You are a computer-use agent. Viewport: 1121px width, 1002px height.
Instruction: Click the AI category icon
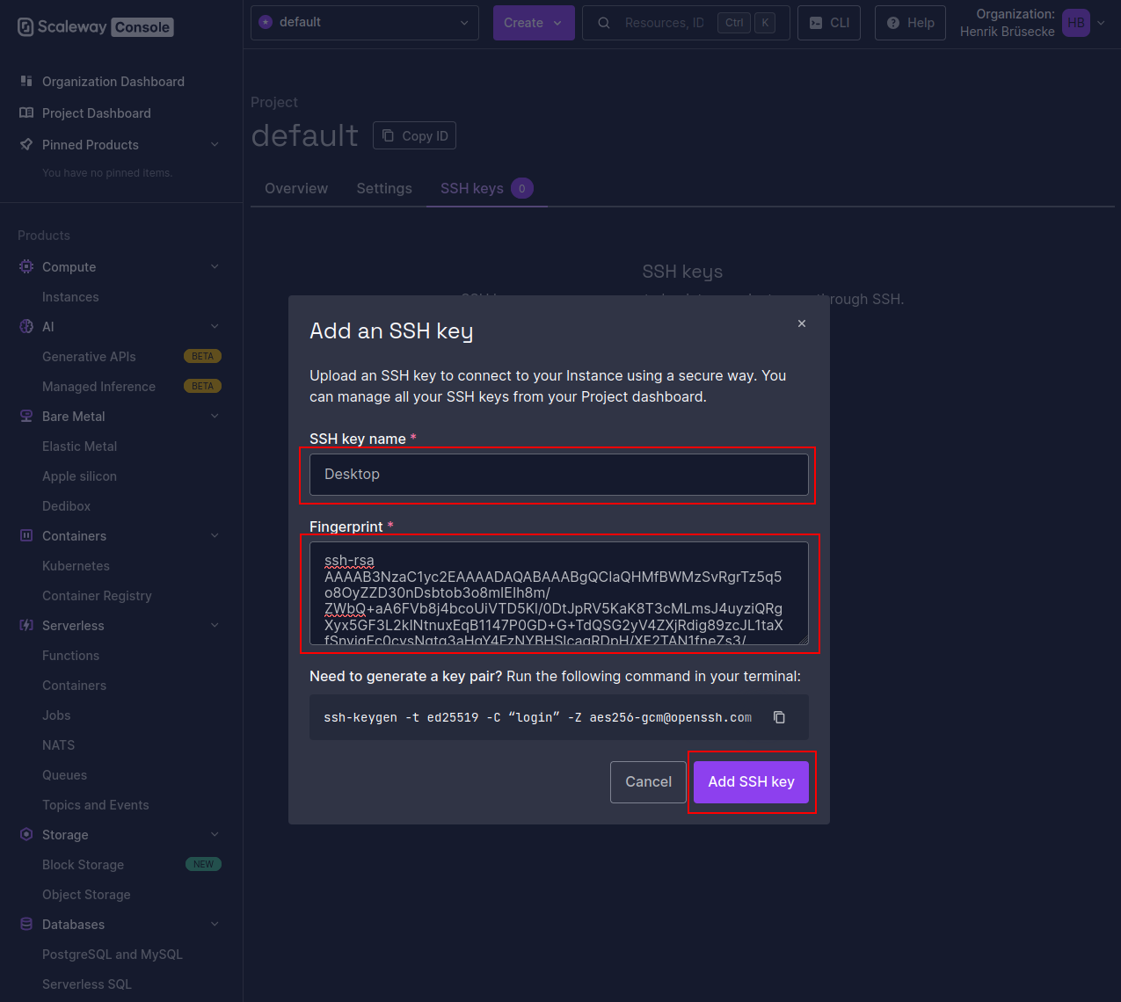(26, 326)
